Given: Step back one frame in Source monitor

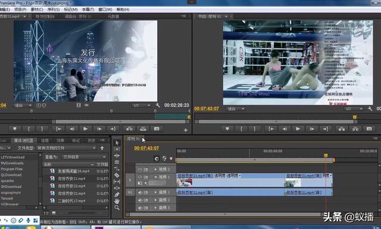Looking at the screenshot, I should 72,129.
